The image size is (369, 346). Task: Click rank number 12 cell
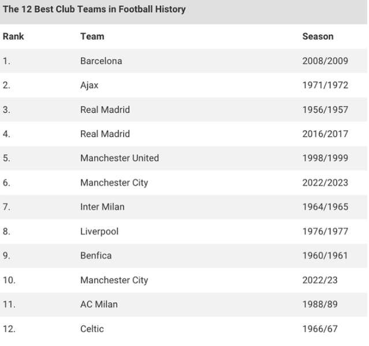point(9,329)
